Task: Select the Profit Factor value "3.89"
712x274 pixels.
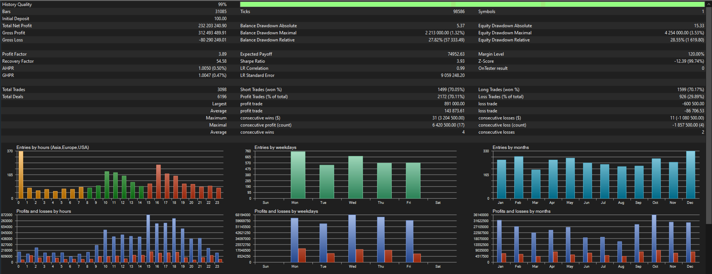Action: point(222,54)
